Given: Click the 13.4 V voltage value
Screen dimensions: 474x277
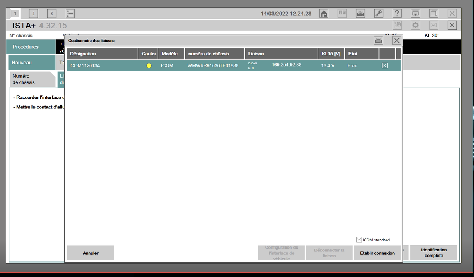Looking at the screenshot, I should coord(328,65).
